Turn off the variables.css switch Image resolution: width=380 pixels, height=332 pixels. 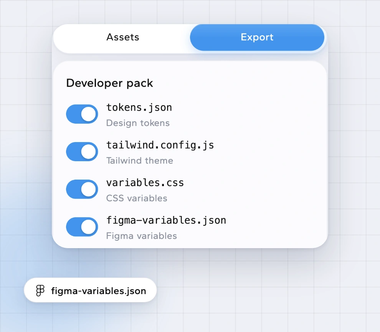82,189
